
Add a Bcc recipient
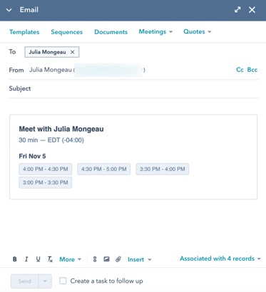click(x=252, y=70)
